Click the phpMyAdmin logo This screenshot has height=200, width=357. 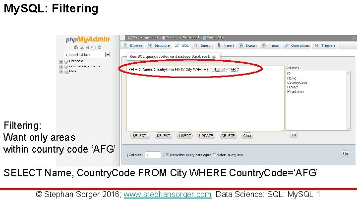tap(88, 40)
